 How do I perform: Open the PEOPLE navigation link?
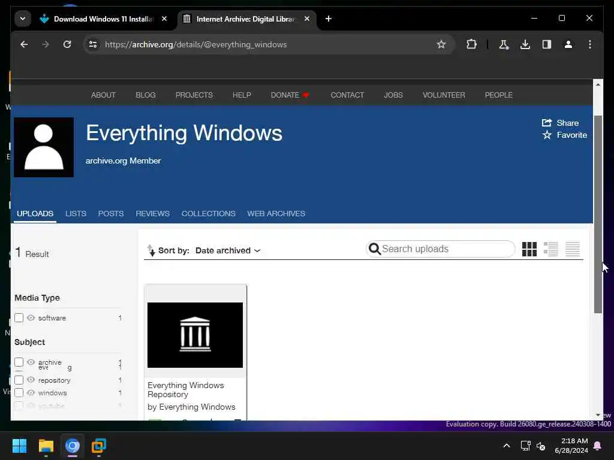pyautogui.click(x=498, y=95)
